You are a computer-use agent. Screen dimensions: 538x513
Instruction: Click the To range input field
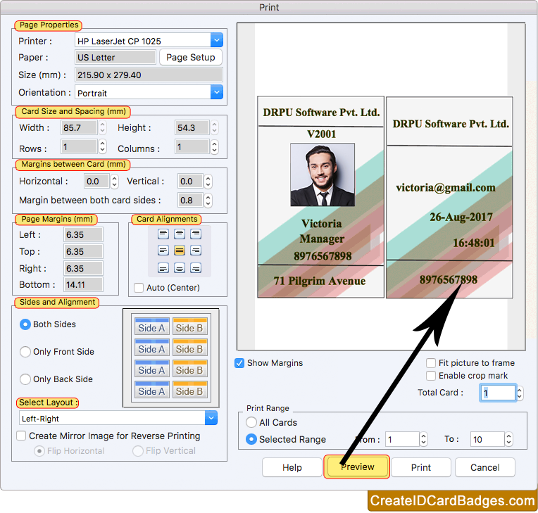point(487,439)
